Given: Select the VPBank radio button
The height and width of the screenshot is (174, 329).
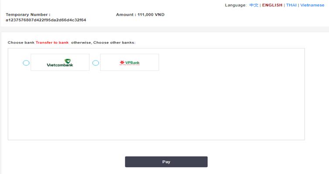Looking at the screenshot, I should tap(96, 63).
